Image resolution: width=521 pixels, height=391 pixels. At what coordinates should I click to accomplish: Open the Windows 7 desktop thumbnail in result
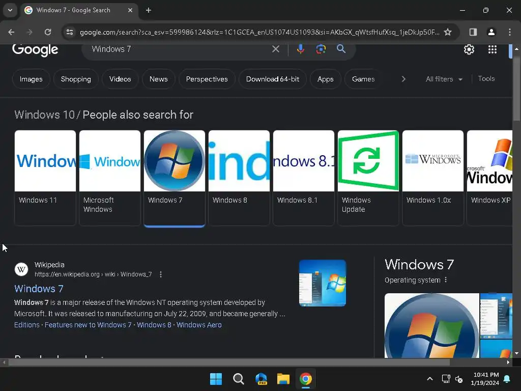click(322, 283)
